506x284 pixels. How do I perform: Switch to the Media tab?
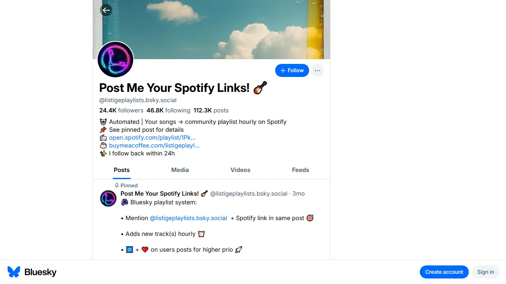[180, 170]
